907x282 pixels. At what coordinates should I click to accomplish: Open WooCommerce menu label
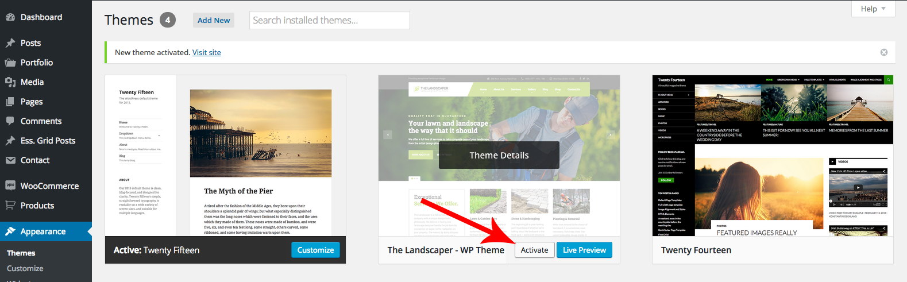(x=49, y=186)
